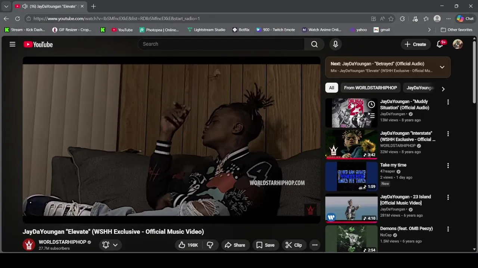Open browser extensions puzzle icon
Image resolution: width=478 pixels, height=268 pixels.
[402, 19]
